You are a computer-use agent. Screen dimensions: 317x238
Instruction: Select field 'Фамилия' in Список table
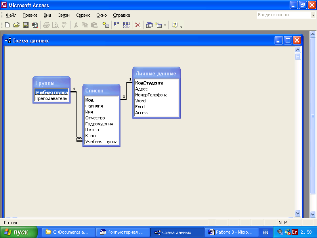[x=94, y=106]
